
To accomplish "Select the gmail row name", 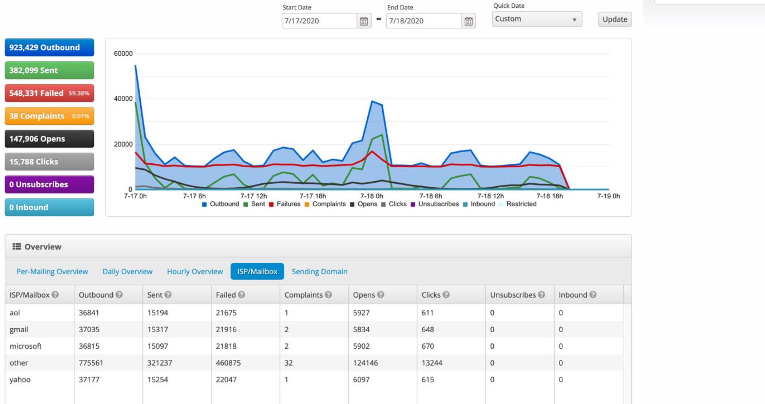I will click(19, 330).
